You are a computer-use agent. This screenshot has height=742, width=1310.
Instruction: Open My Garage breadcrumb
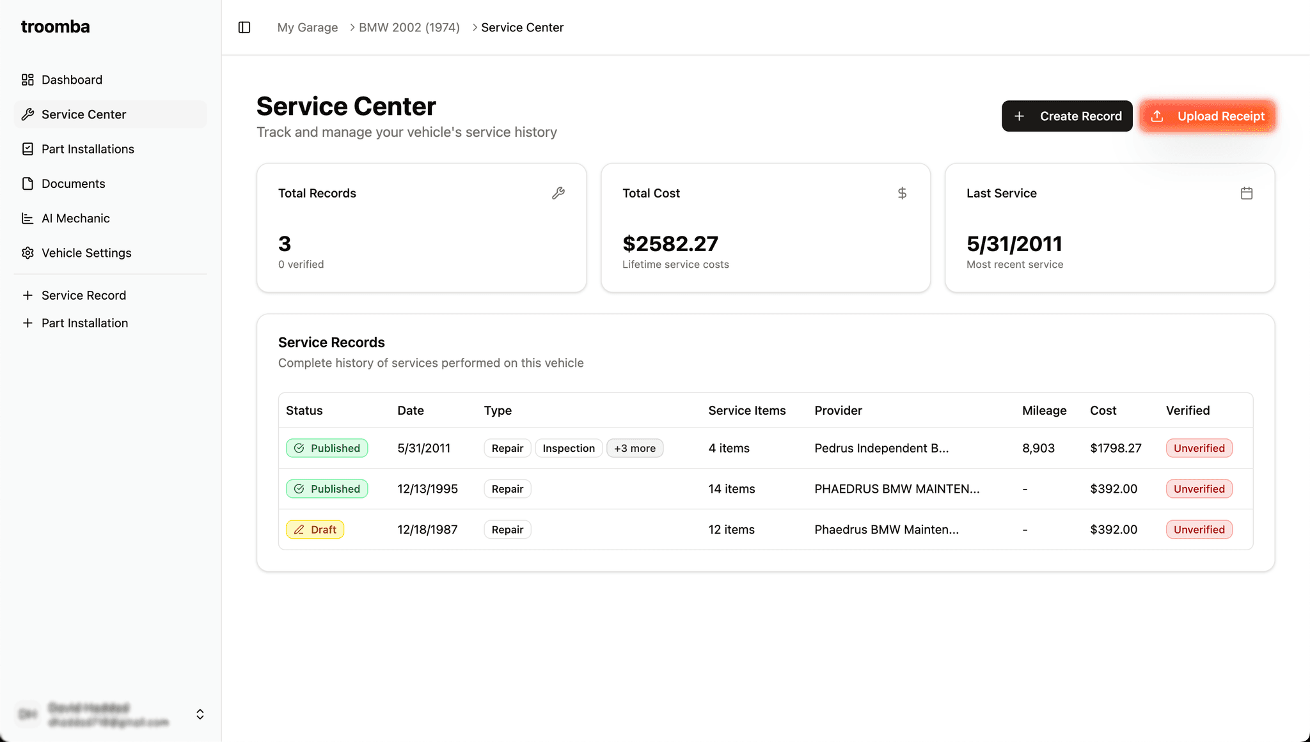(308, 27)
